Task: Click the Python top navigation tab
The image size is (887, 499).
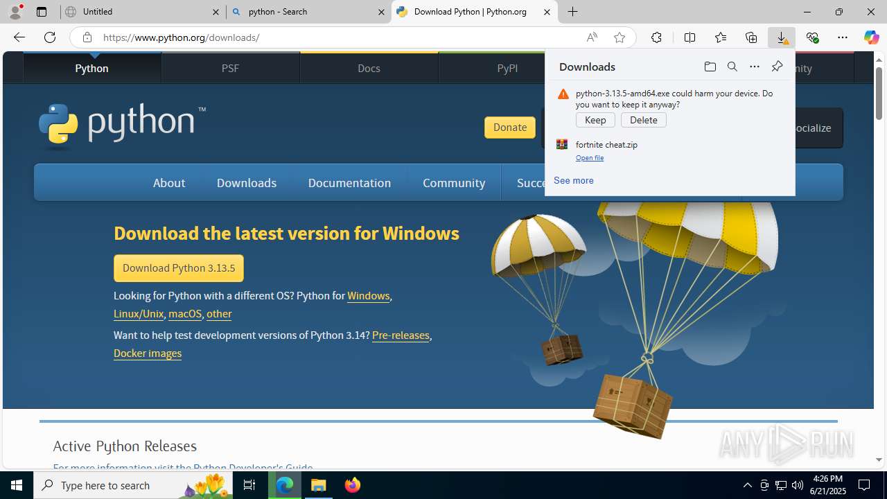Action: (91, 68)
